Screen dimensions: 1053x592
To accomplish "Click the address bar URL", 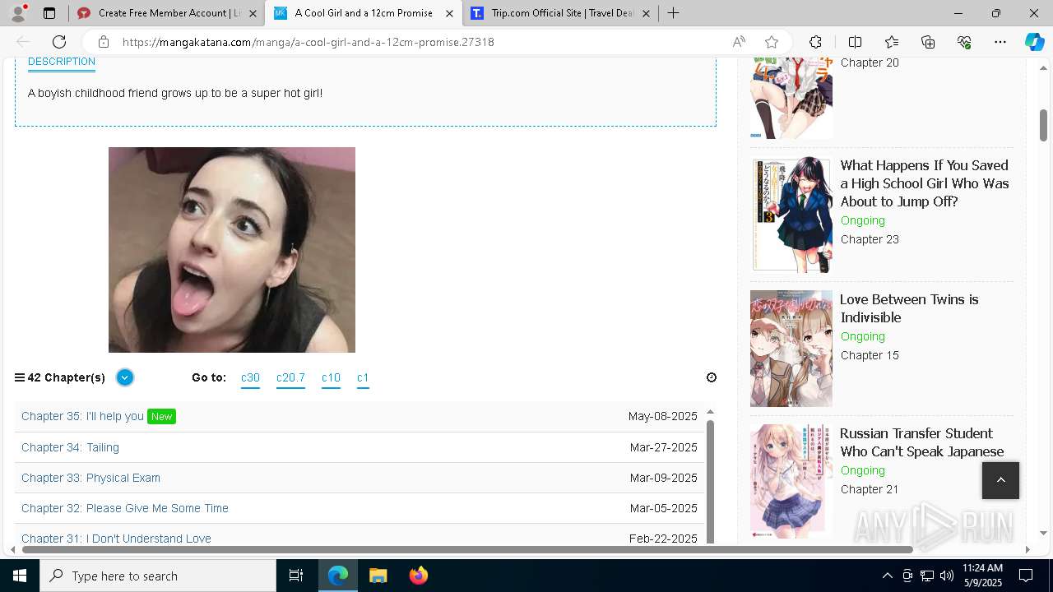I will 308,42.
